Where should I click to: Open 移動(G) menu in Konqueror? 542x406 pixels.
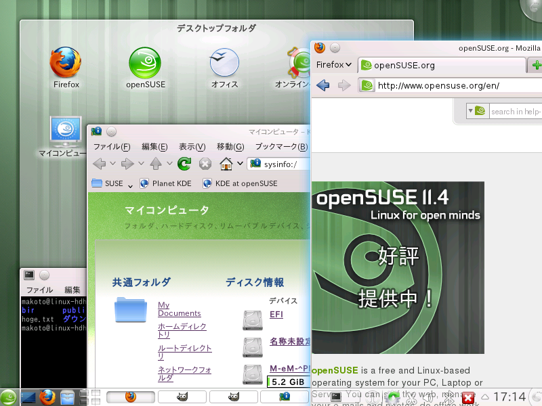click(x=230, y=147)
